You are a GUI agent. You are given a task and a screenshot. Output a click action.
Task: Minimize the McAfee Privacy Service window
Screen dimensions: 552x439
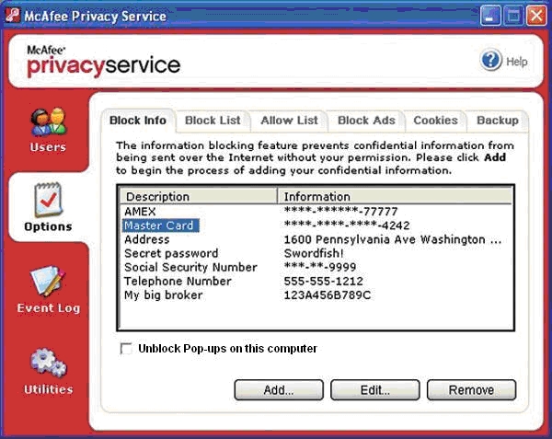[490, 16]
